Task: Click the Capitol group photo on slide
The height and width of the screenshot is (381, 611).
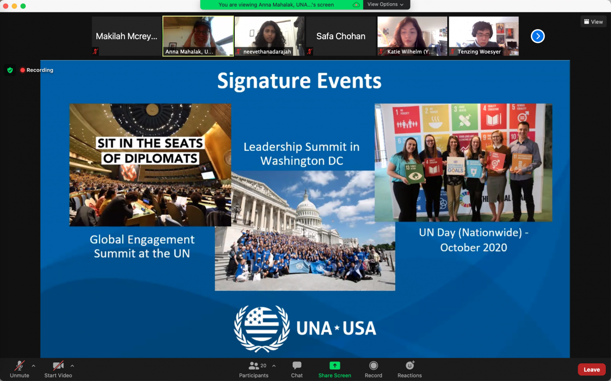Action: click(305, 231)
